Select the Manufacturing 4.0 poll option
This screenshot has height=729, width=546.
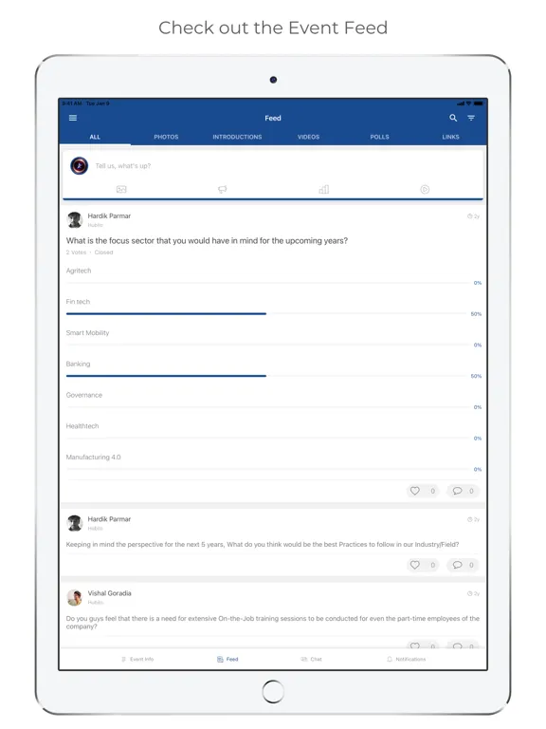[93, 457]
